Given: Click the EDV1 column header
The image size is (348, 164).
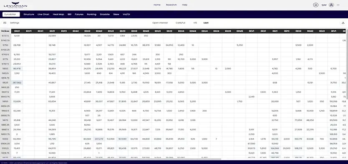Looking at the screenshot, I should (x=29, y=31).
